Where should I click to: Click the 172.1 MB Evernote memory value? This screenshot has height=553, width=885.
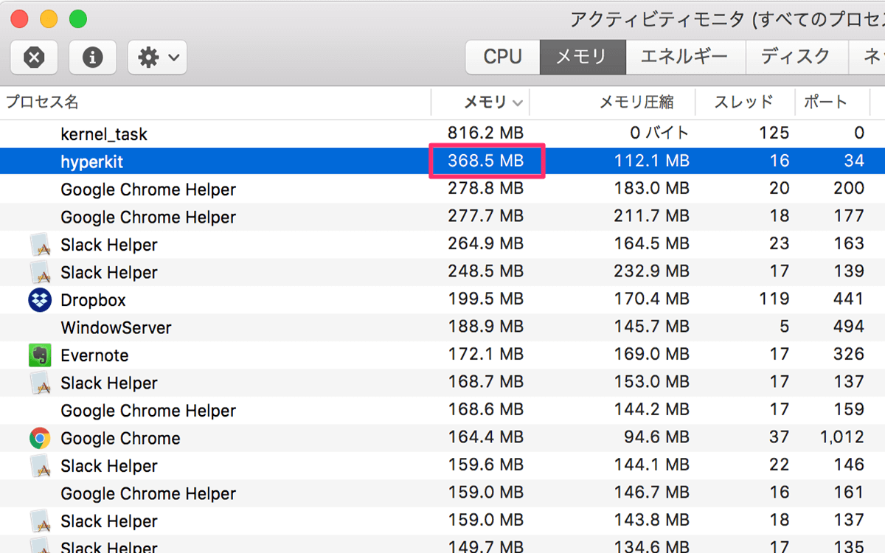pos(486,354)
